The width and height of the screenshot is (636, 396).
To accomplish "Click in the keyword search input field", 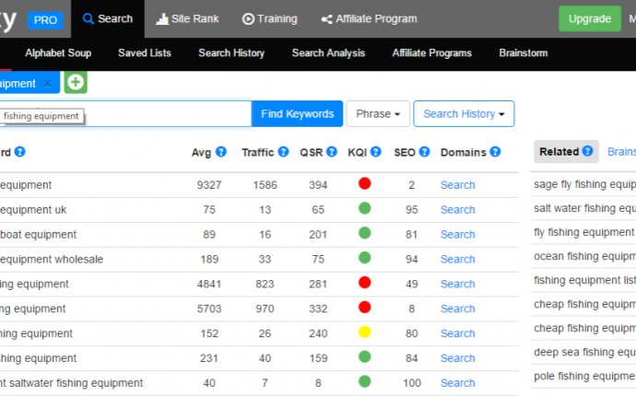I will coord(125,114).
